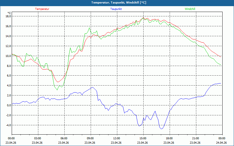Click the 0,0 y-axis value

[x=9, y=105]
